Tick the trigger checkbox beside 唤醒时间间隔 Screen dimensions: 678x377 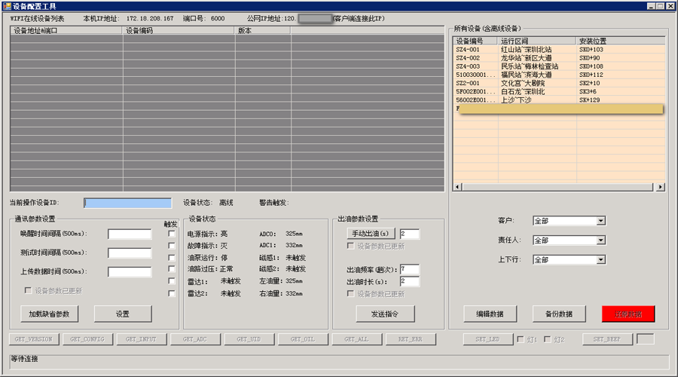(172, 234)
